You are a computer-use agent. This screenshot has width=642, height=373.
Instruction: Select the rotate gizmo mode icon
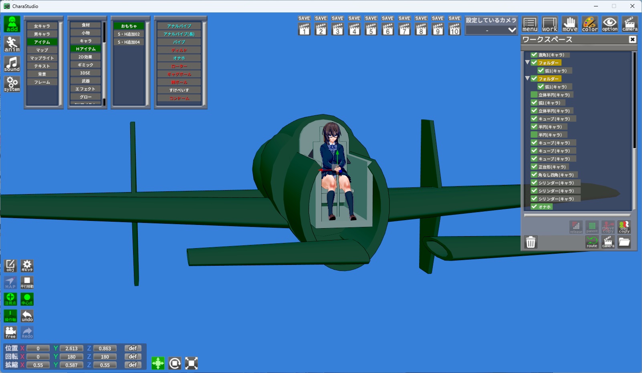(175, 363)
